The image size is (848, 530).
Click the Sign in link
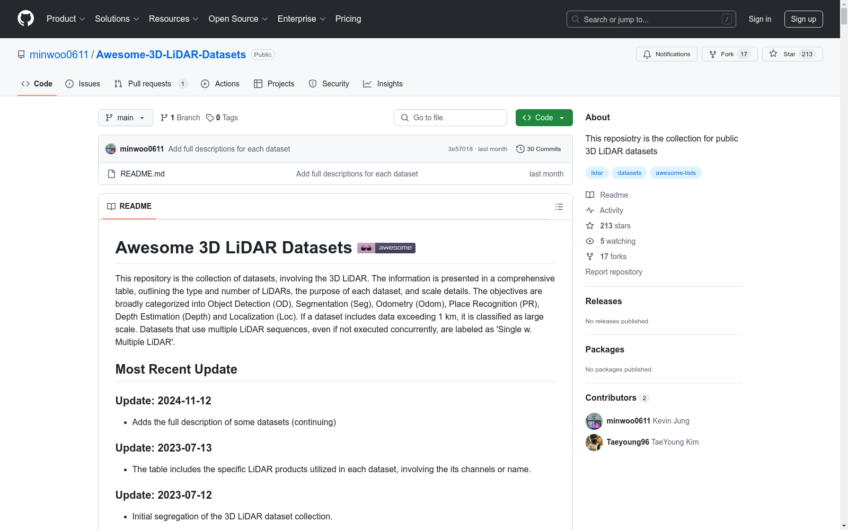[760, 19]
